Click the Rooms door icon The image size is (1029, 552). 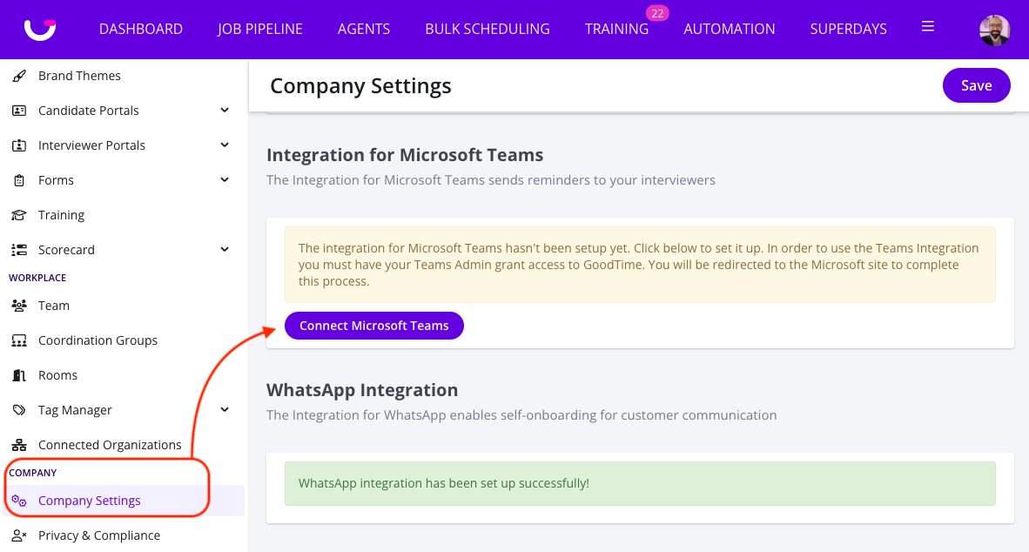(19, 375)
